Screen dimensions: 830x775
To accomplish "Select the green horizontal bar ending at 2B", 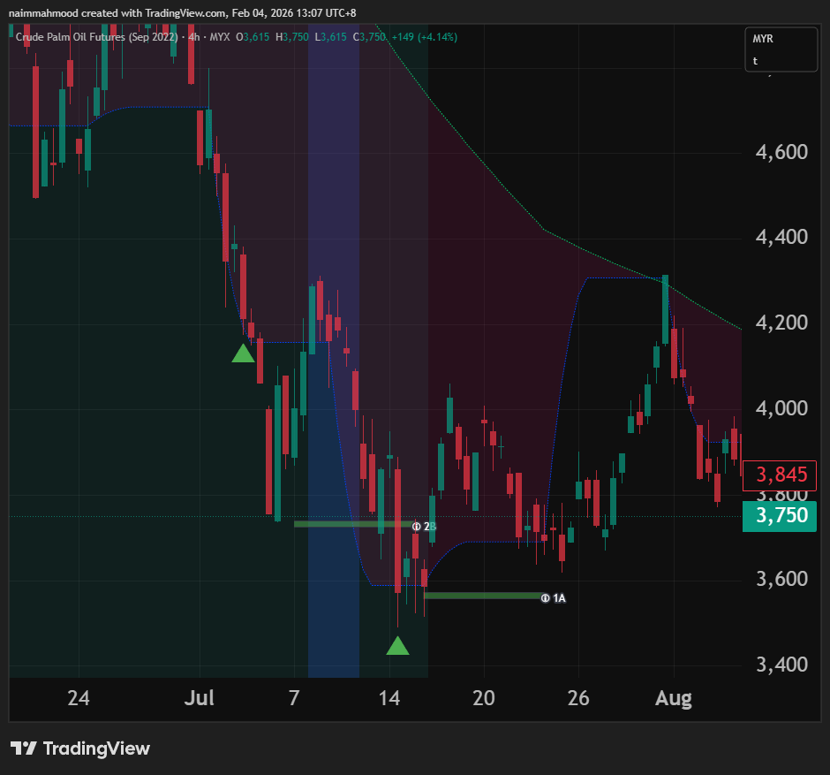I will (x=351, y=524).
